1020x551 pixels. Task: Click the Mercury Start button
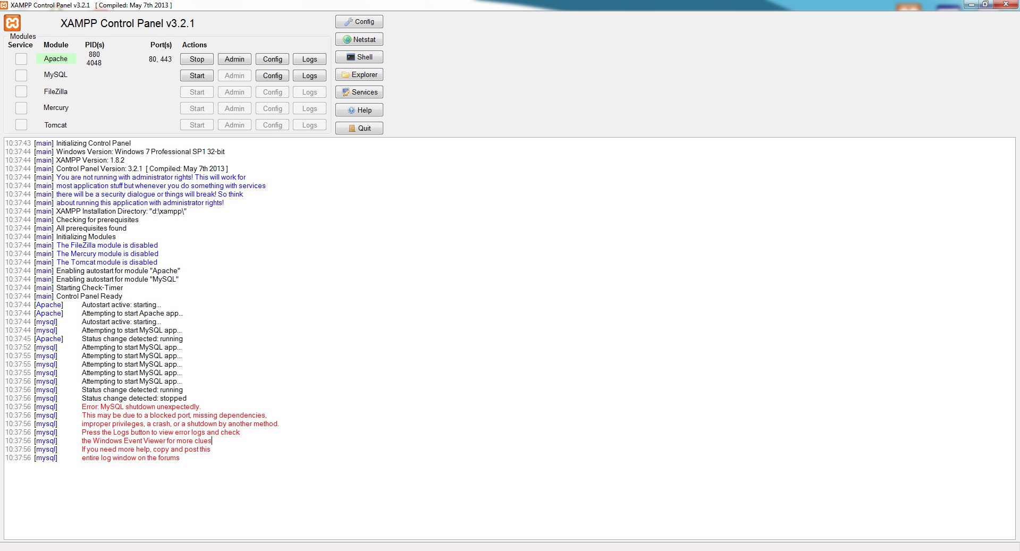[197, 108]
